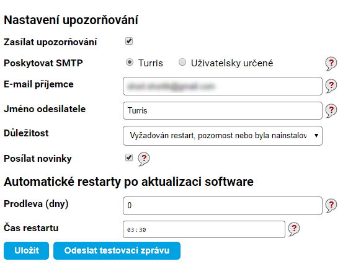Open help icon for Poskytovat SMTP
The height and width of the screenshot is (269, 348).
click(331, 63)
